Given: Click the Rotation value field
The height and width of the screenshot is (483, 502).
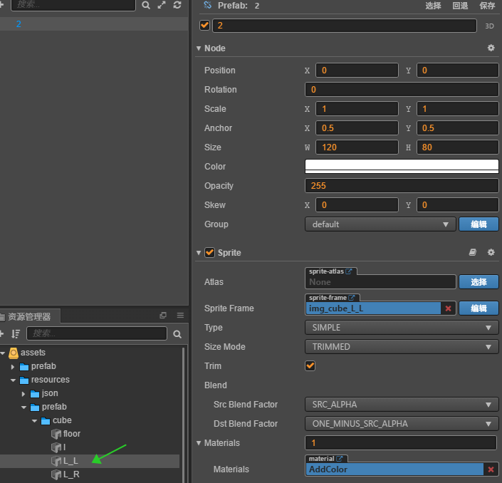Looking at the screenshot, I should point(402,90).
